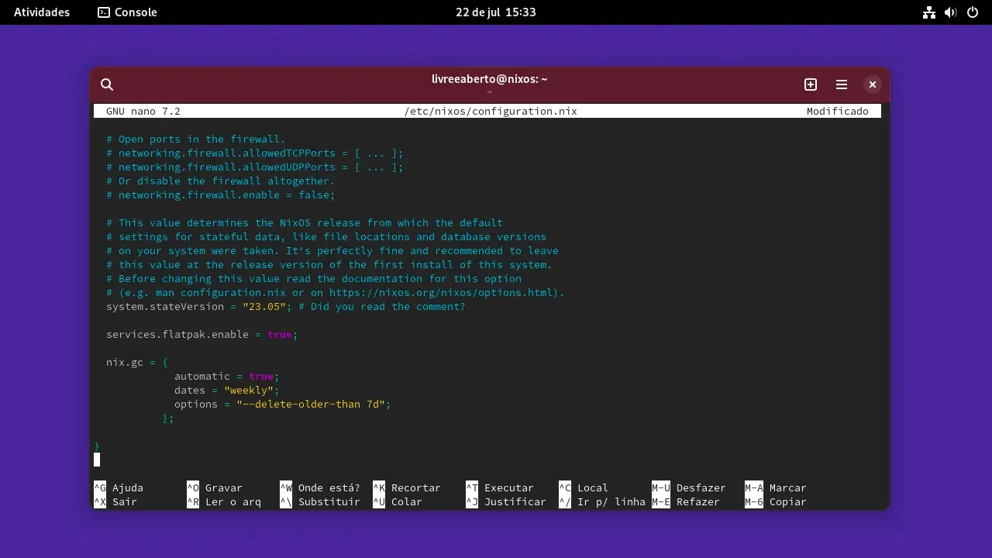The width and height of the screenshot is (992, 558).
Task: Click the 'automatic = true;' line
Action: point(227,376)
